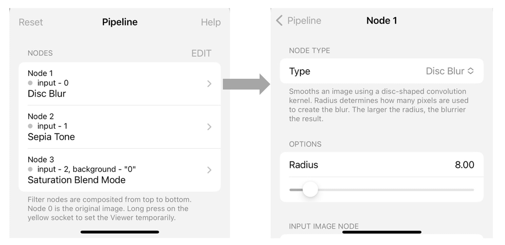Screen dimensions: 505x245
Task: Tap the back chevron beside Pipeline
Action: (279, 20)
